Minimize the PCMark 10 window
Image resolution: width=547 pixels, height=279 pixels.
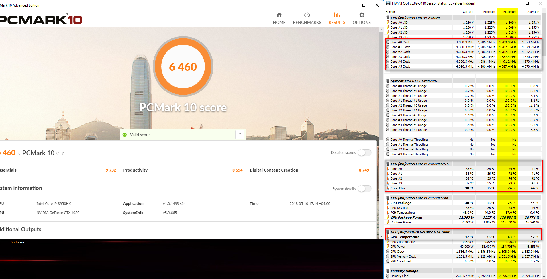point(351,5)
